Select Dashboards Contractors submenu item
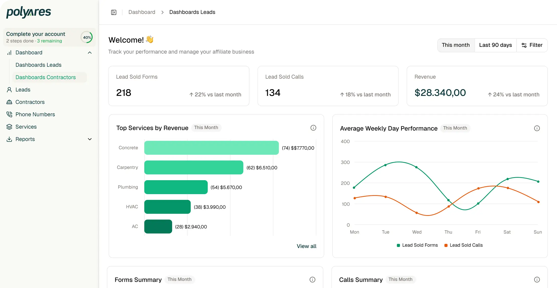This screenshot has width=557, height=288. [x=46, y=77]
